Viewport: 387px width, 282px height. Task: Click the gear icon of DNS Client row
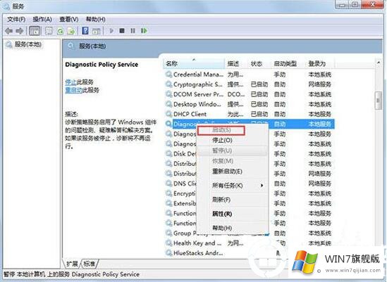tap(168, 184)
